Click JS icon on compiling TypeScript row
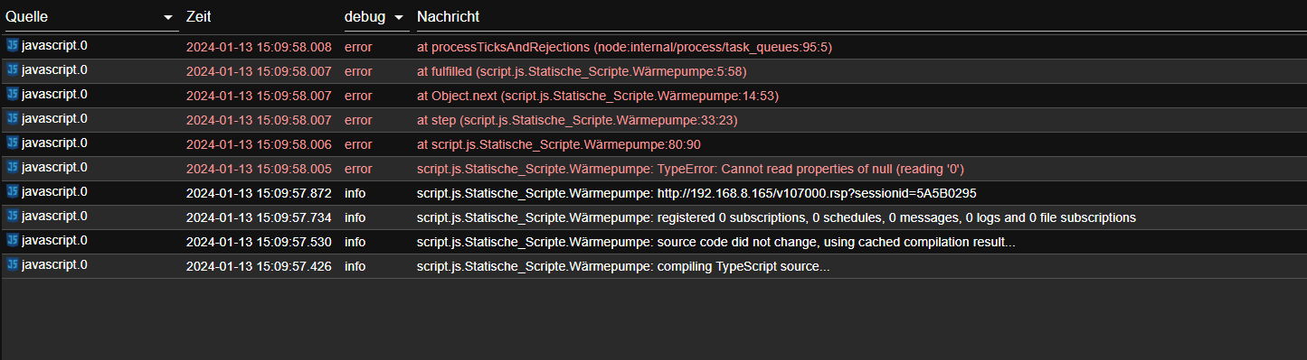The image size is (1307, 360). [13, 264]
